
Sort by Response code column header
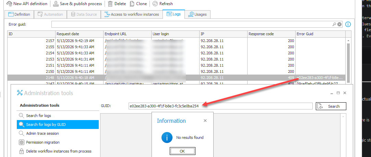pos(271,34)
